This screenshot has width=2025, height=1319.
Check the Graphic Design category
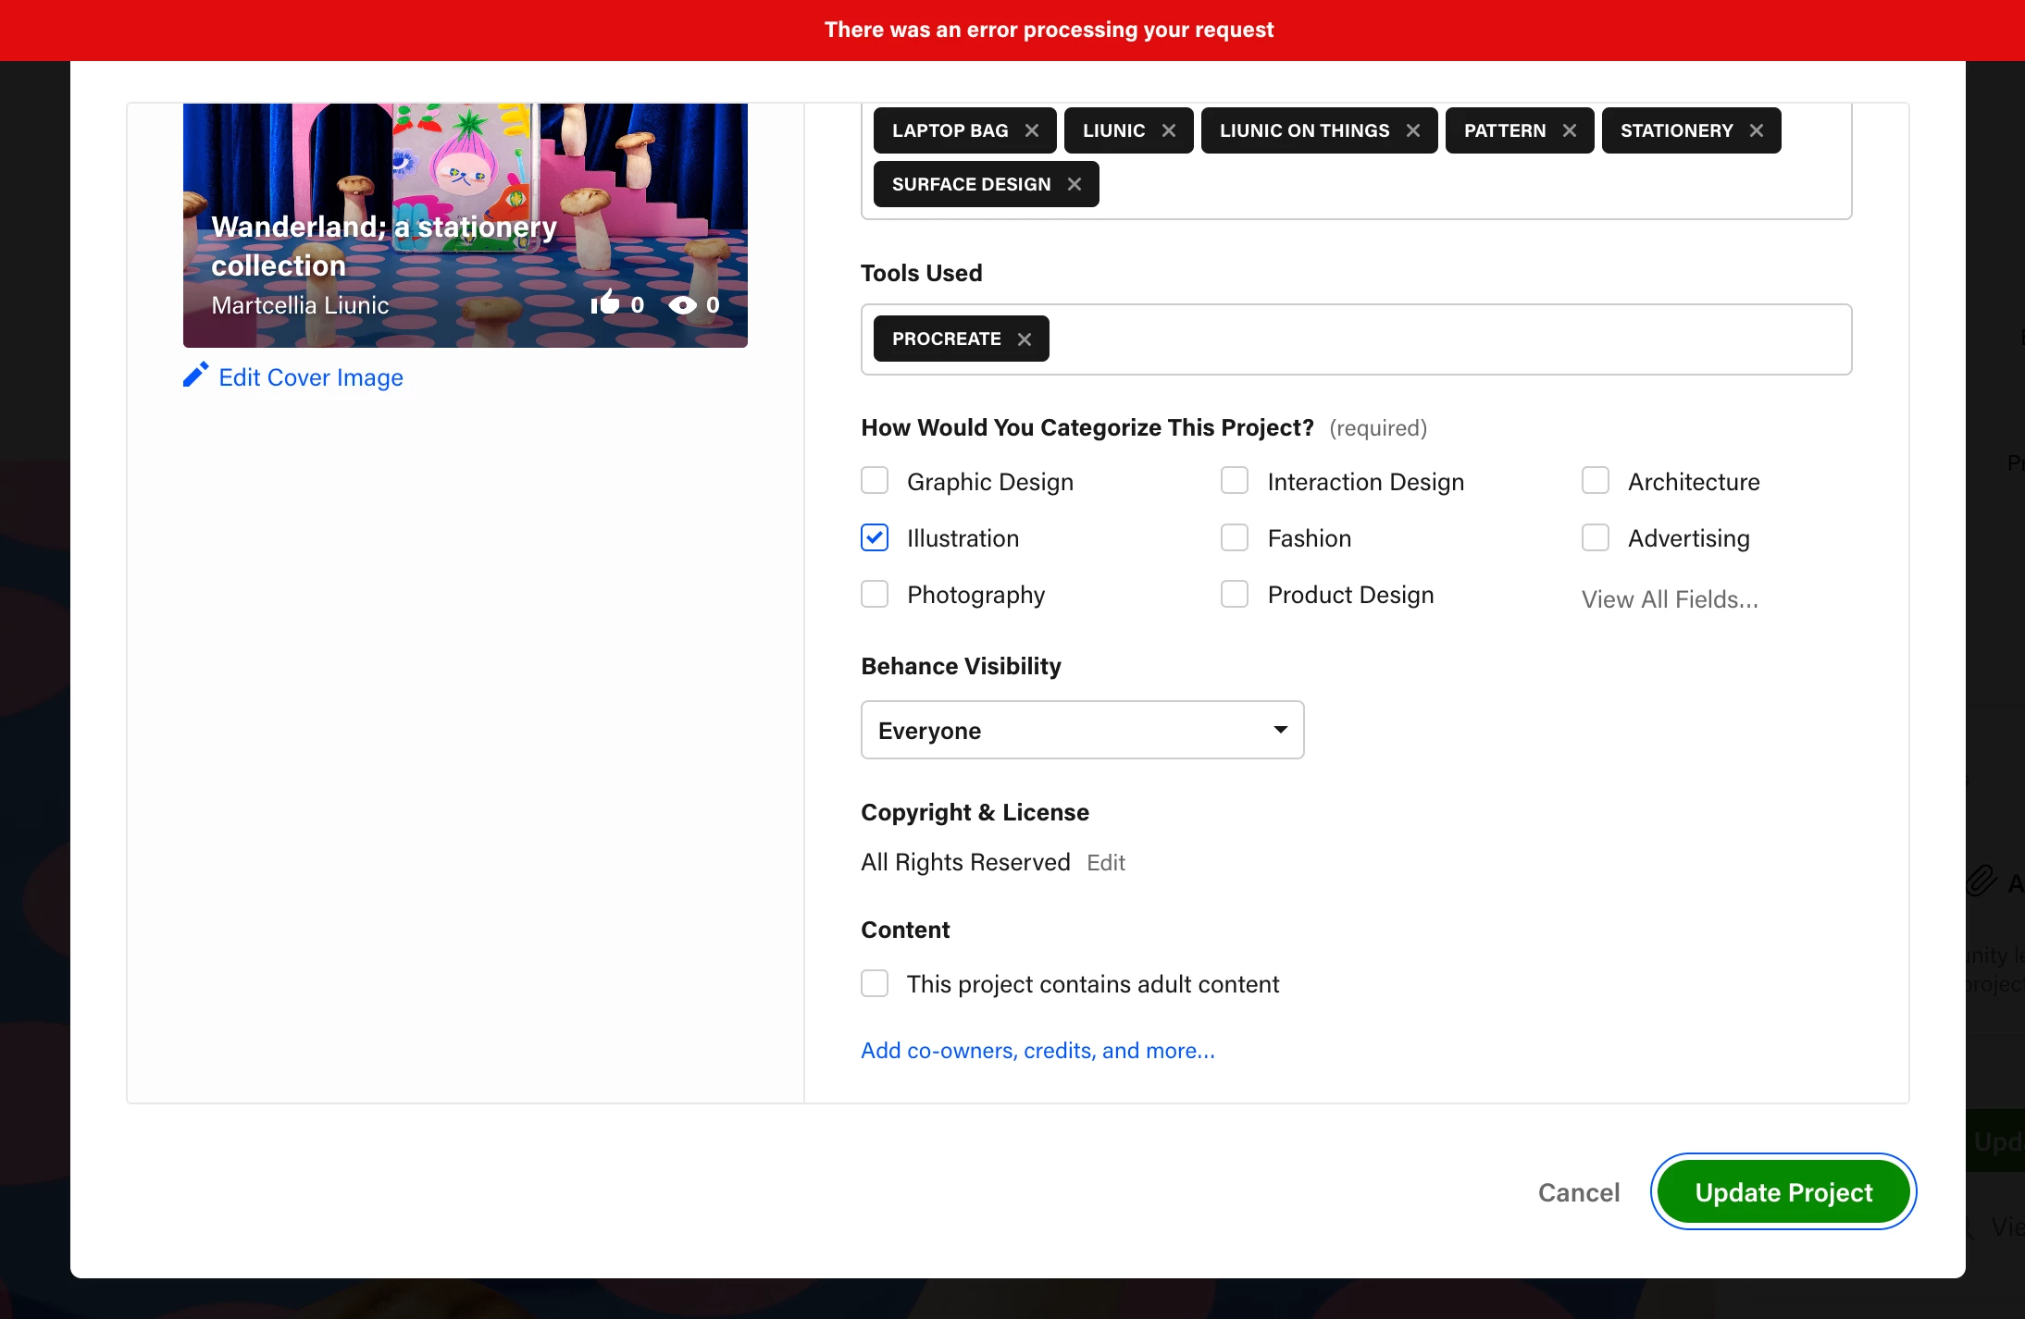pos(875,481)
